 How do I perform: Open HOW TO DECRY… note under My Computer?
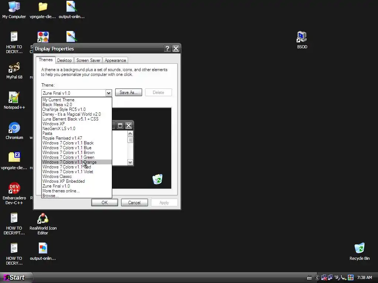[14, 42]
